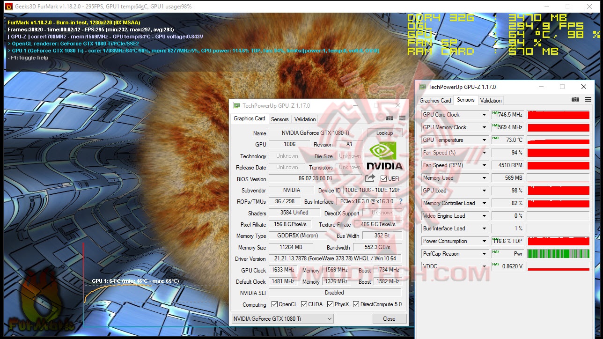Expand the GPU Load sensor dropdown

[484, 191]
